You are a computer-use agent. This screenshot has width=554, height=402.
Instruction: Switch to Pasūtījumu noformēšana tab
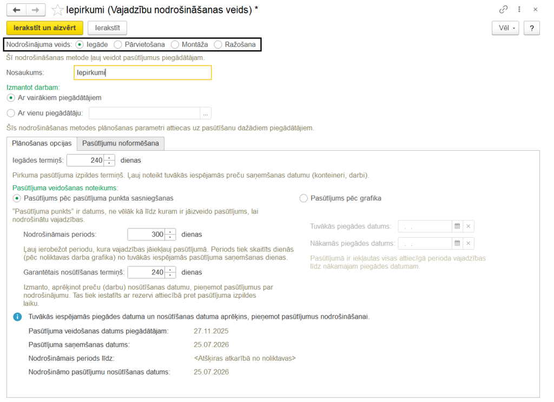click(120, 144)
